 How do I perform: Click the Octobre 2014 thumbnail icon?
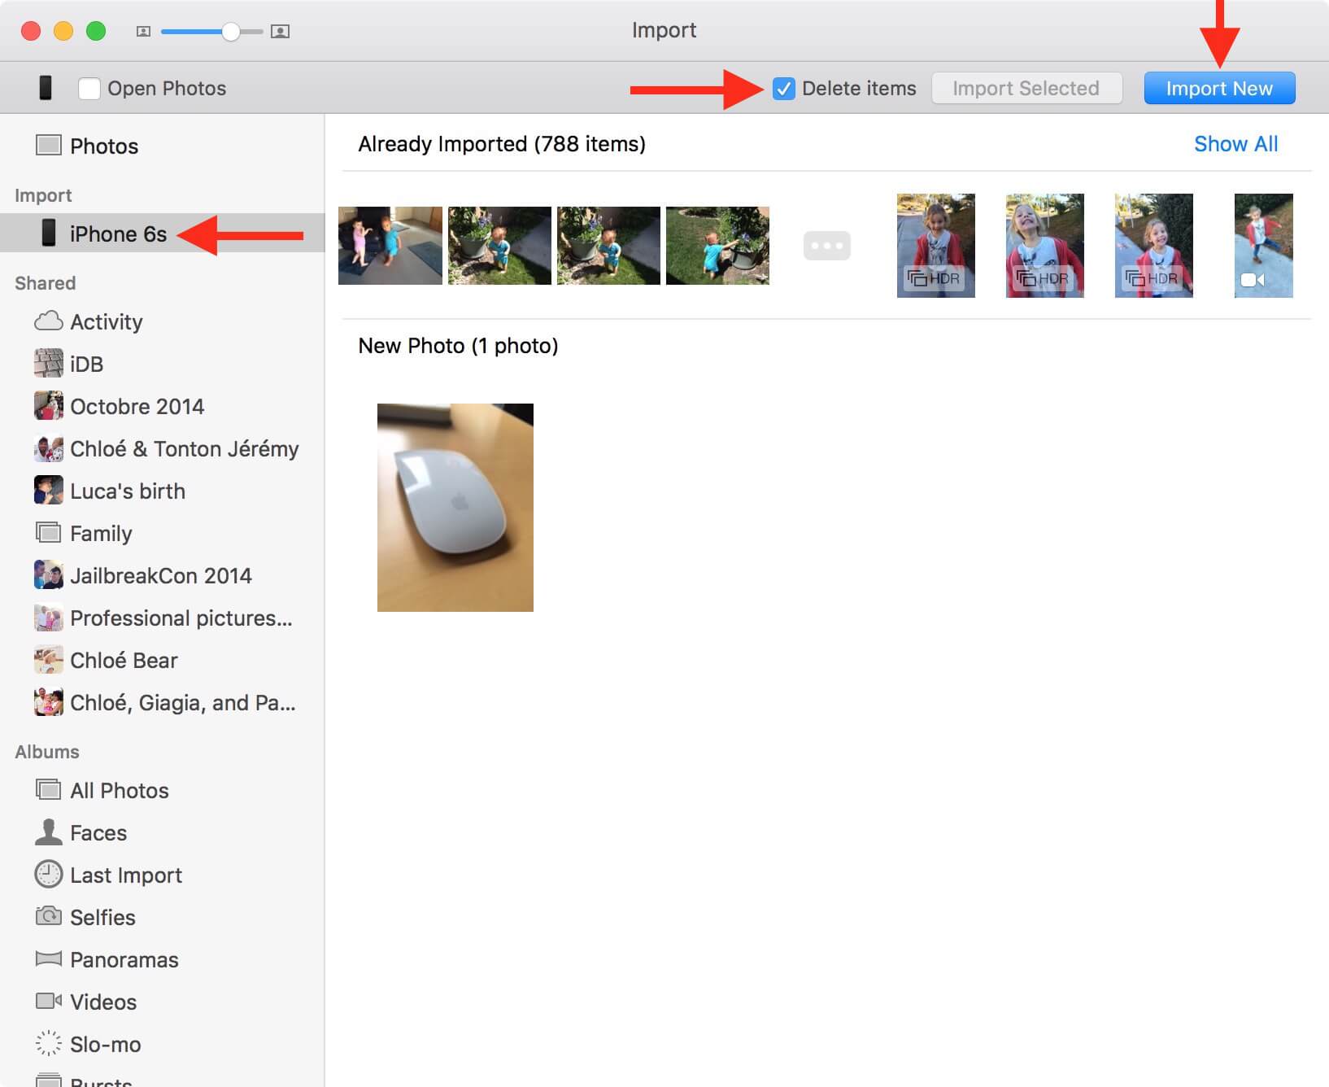(49, 405)
